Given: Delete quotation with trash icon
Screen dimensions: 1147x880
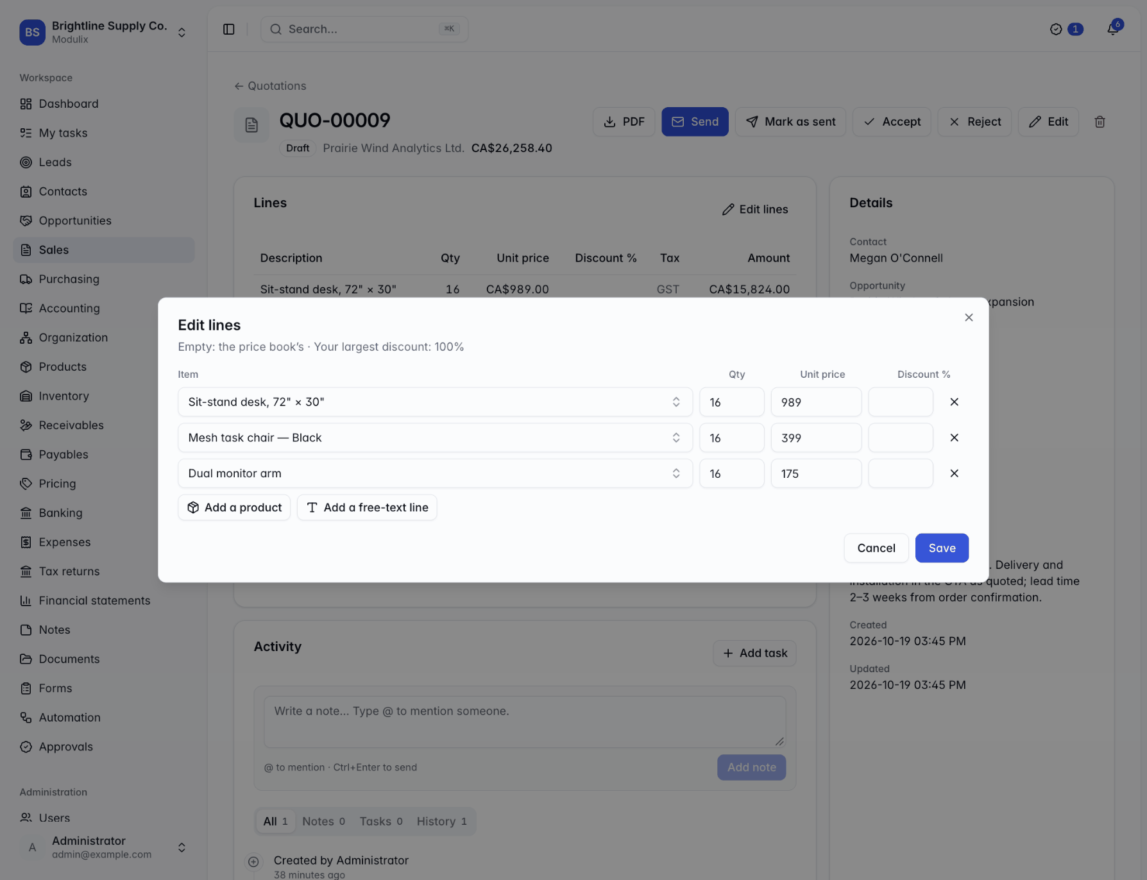Looking at the screenshot, I should [1100, 122].
